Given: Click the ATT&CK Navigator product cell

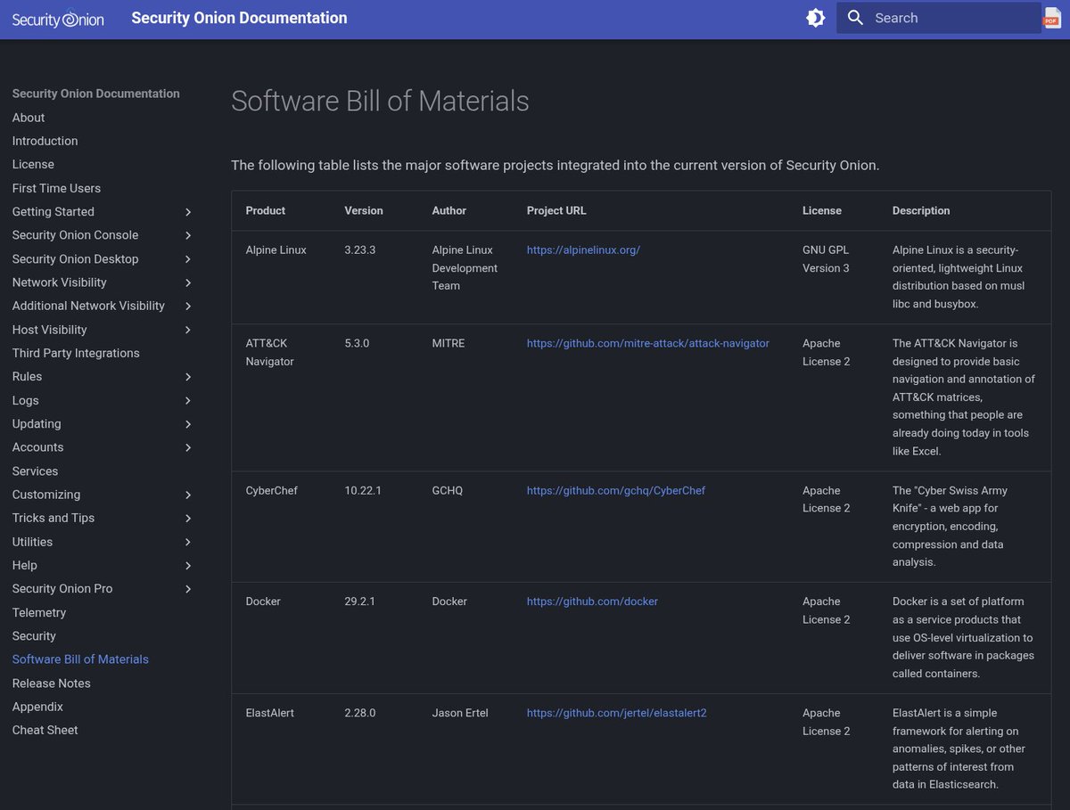Looking at the screenshot, I should pos(269,352).
